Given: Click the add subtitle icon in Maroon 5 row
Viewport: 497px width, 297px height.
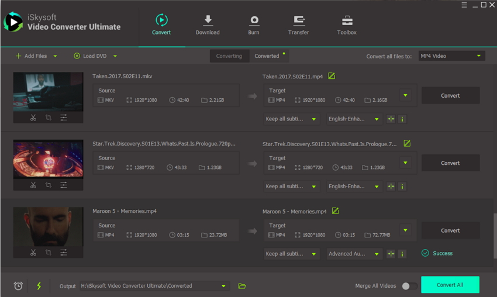Looking at the screenshot, I should pos(391,254).
